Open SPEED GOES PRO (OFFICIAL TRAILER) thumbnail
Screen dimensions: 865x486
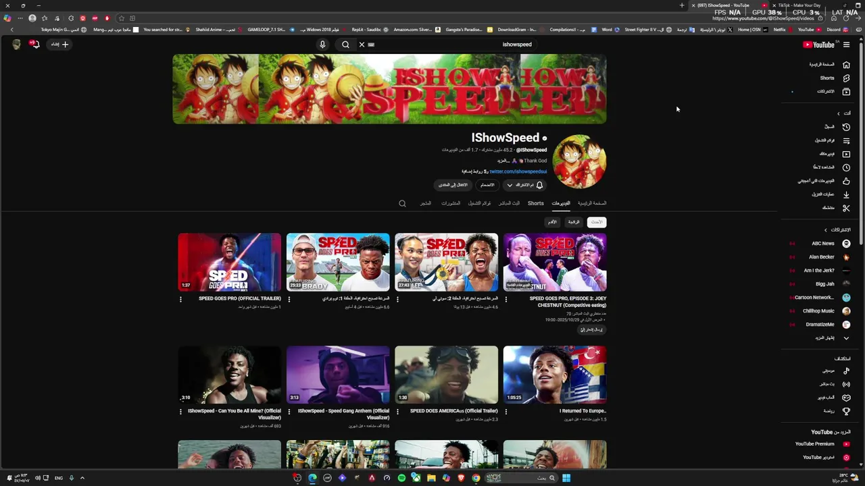[230, 263]
